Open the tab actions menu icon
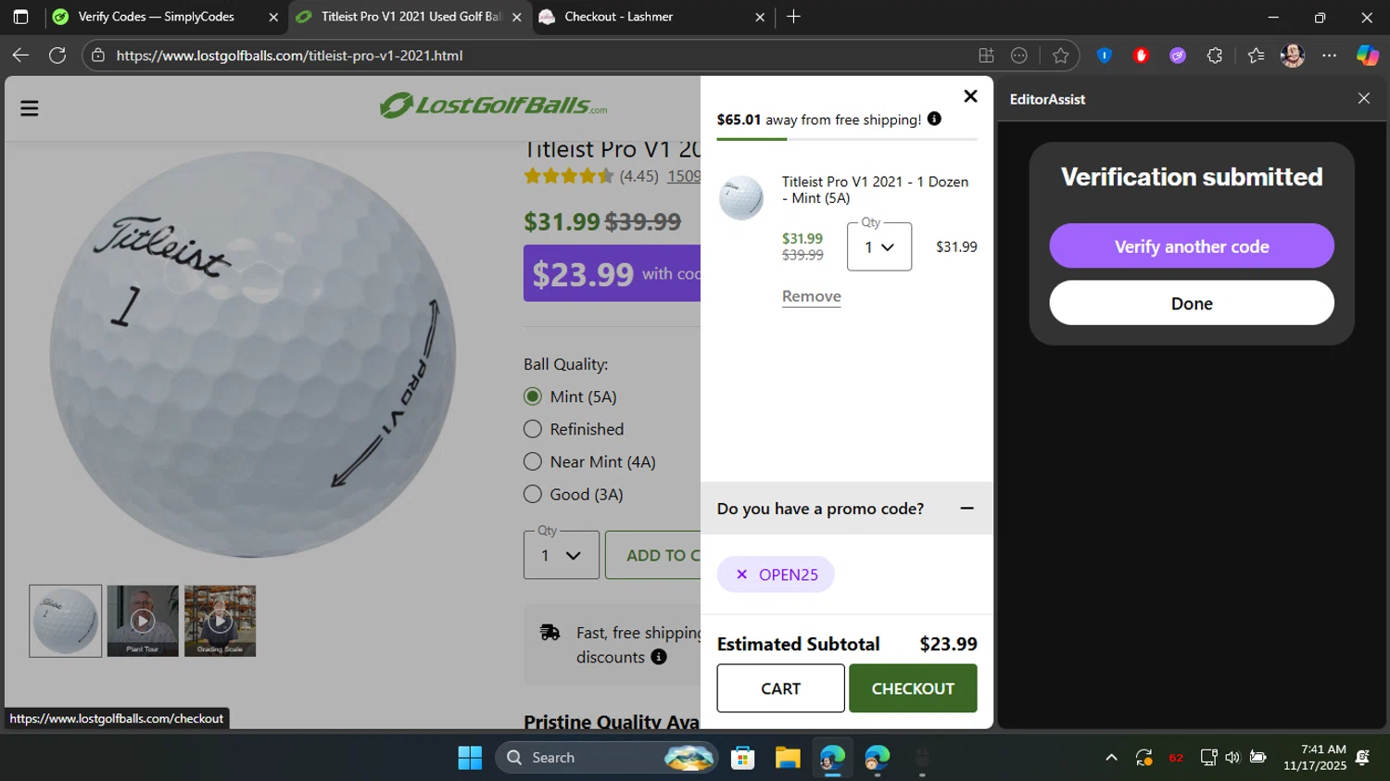Viewport: 1390px width, 781px height. (x=20, y=17)
